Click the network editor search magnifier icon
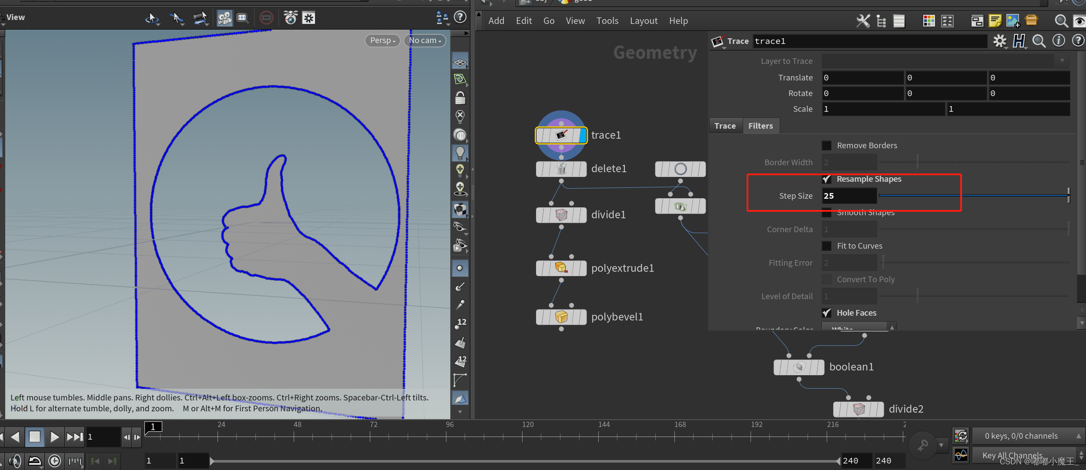Viewport: 1086px width, 470px height. point(1061,20)
